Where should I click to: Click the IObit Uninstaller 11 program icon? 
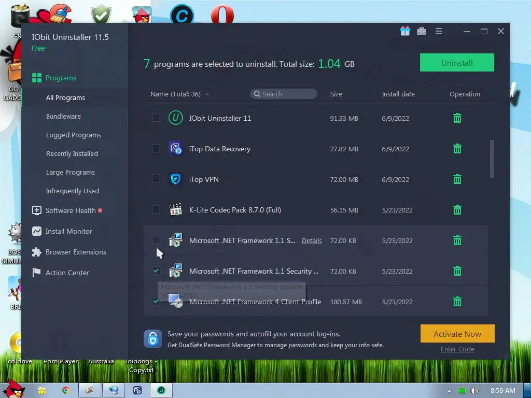click(175, 118)
